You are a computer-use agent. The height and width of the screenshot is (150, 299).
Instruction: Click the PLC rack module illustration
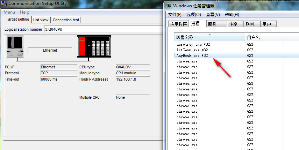point(94,46)
